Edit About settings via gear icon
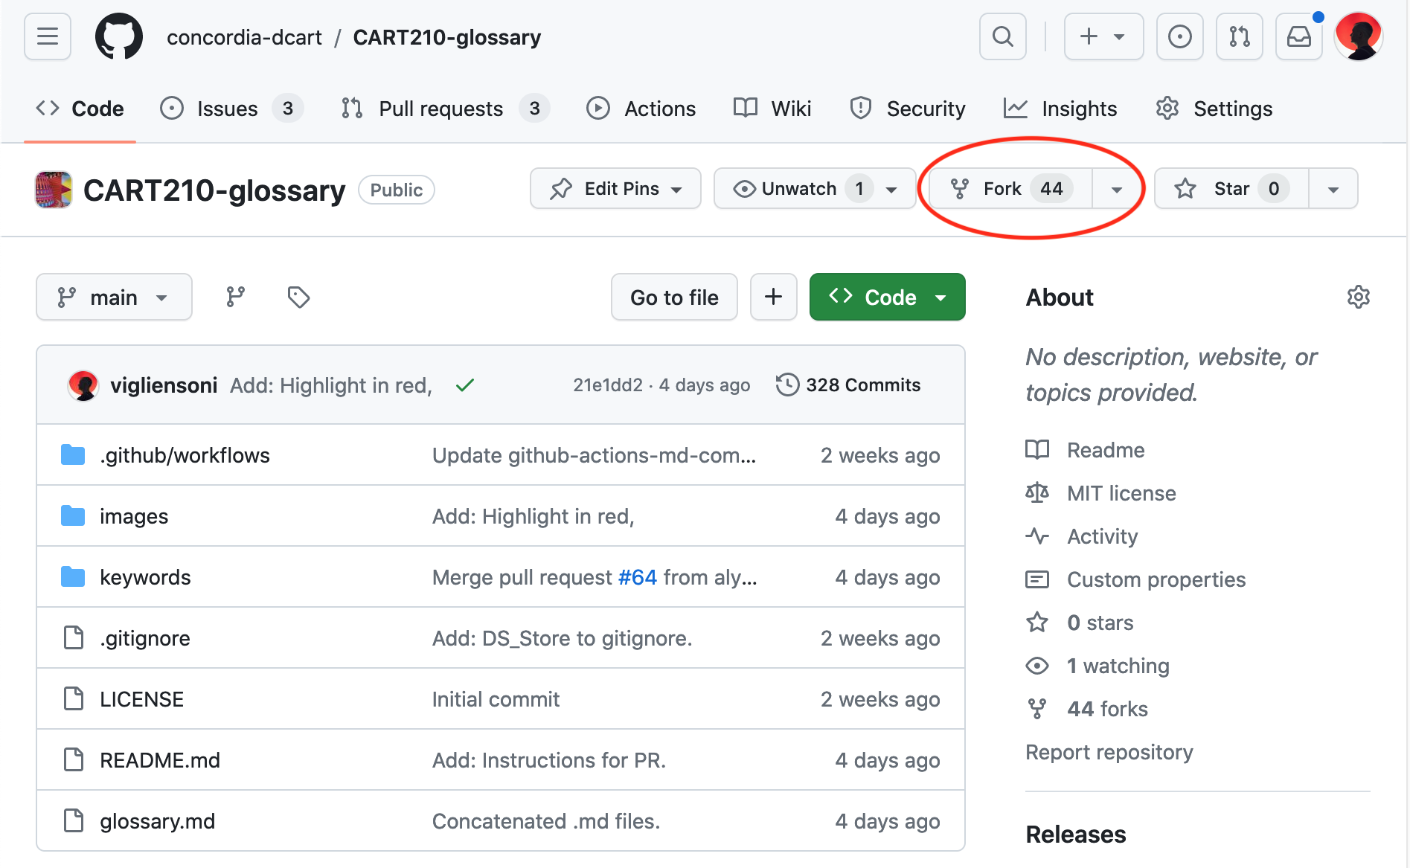1410x868 pixels. [1359, 297]
